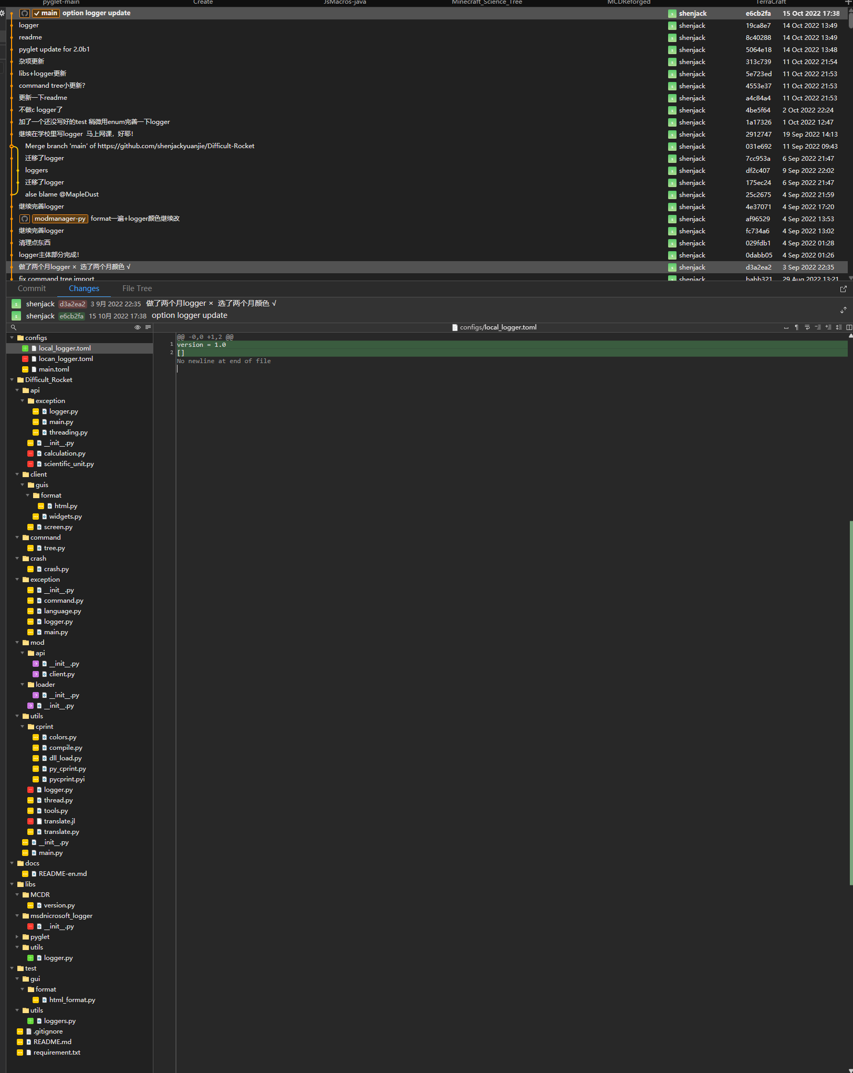Screen dimensions: 853x1073
Task: Open html_format.py in the test folder
Action: coord(72,1000)
